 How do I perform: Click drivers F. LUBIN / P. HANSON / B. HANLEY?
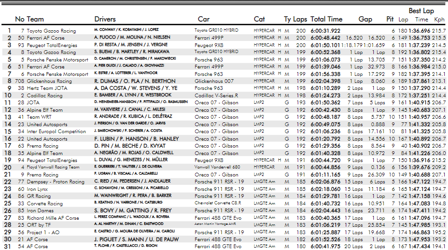pyautogui.click(x=137, y=139)
